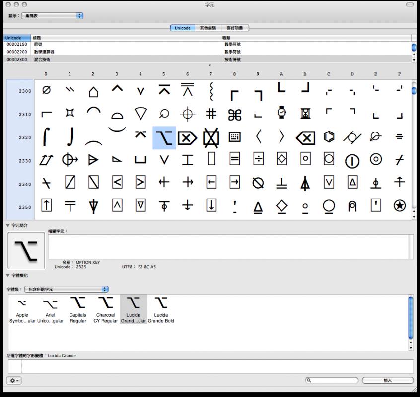Pick the division sign in box symbol
This screenshot has height=397, width=420.
coord(258,160)
